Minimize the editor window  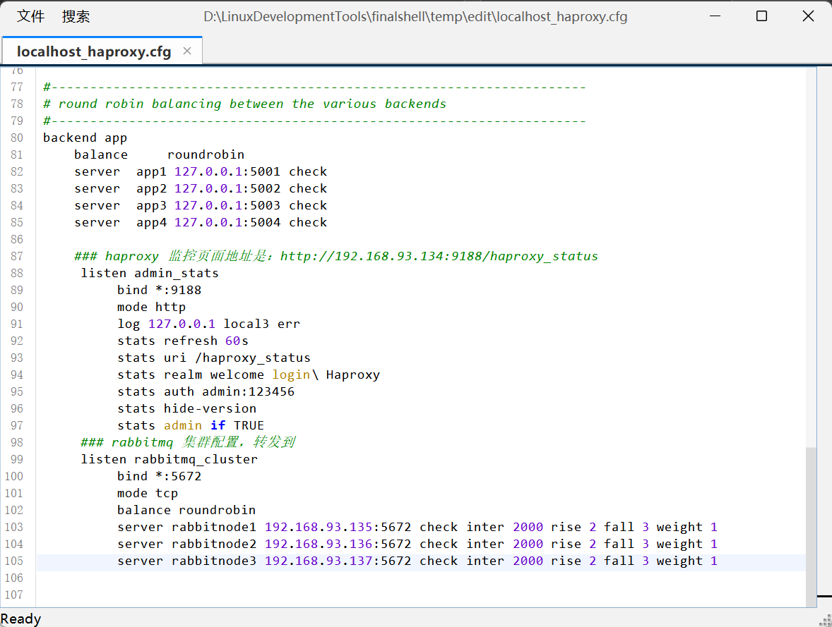pos(715,16)
